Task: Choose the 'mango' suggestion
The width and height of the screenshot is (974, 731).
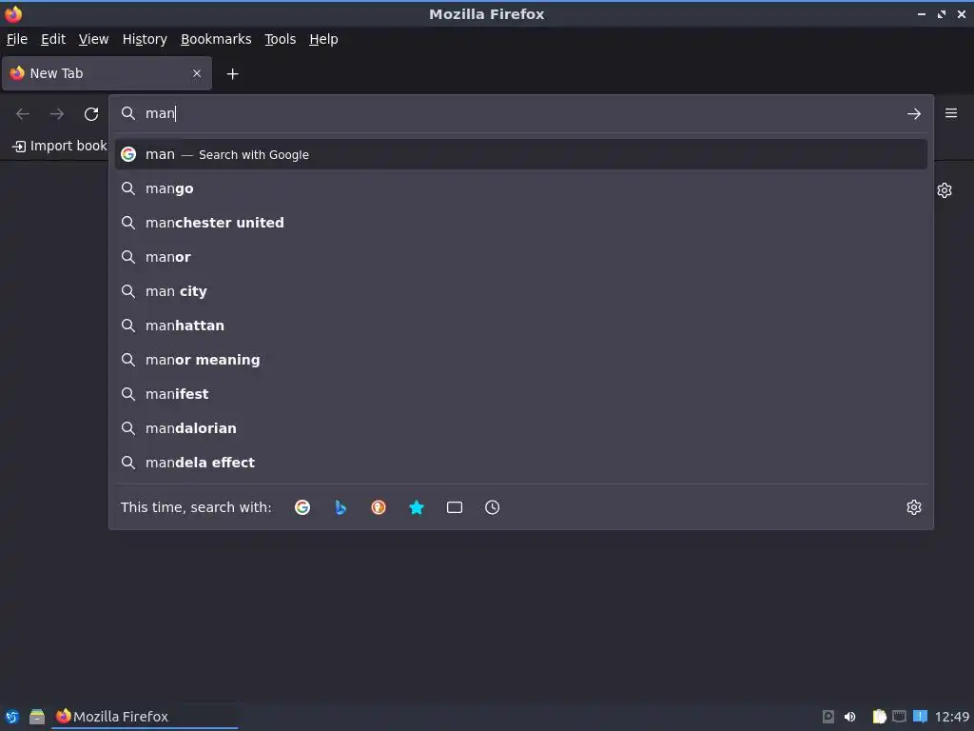Action: [x=520, y=188]
